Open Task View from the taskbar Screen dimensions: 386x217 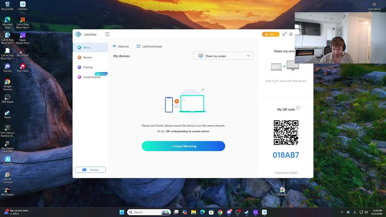tap(176, 212)
